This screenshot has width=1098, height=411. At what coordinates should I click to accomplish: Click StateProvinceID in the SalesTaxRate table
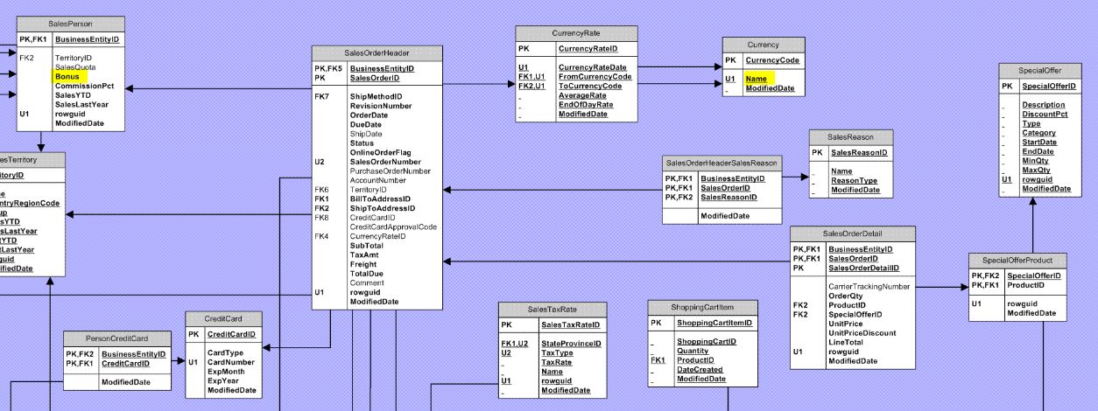(x=571, y=344)
